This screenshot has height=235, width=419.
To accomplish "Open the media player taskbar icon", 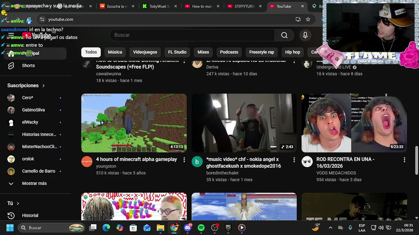I will click(242, 227).
